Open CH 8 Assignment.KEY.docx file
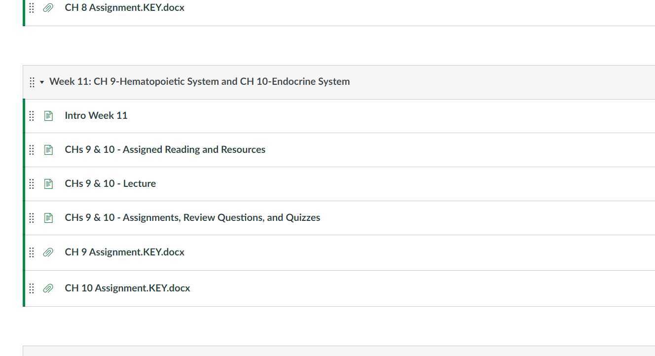Screen dimensions: 655x356 (124, 8)
